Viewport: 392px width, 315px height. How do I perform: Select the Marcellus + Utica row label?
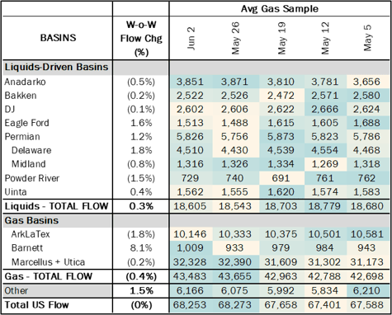pyautogui.click(x=48, y=262)
